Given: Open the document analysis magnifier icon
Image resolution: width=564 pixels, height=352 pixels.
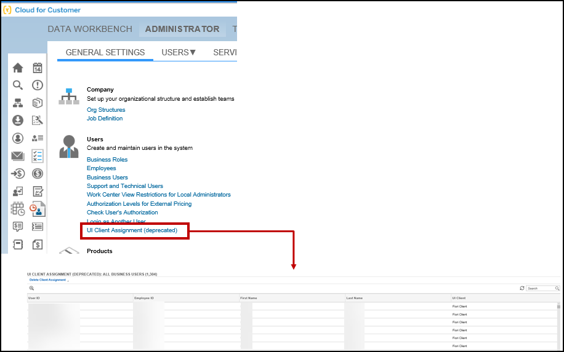Looking at the screenshot, I should point(38,120).
